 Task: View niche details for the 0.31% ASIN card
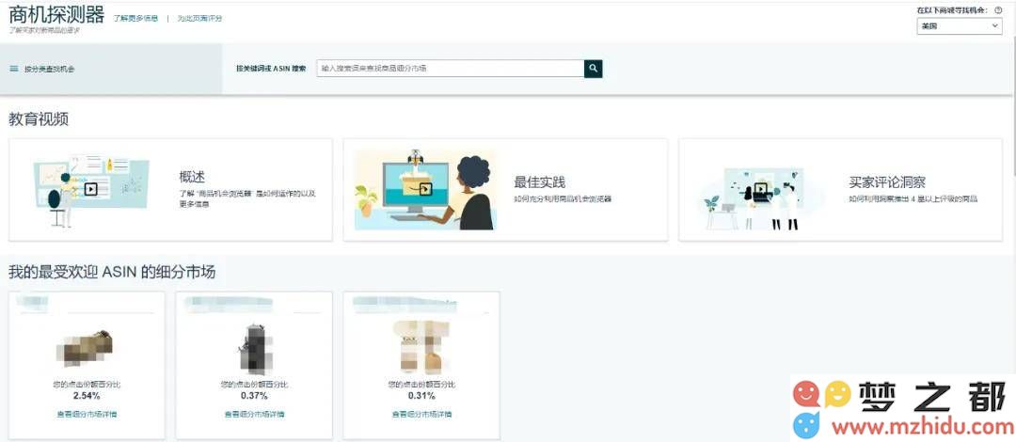point(421,414)
